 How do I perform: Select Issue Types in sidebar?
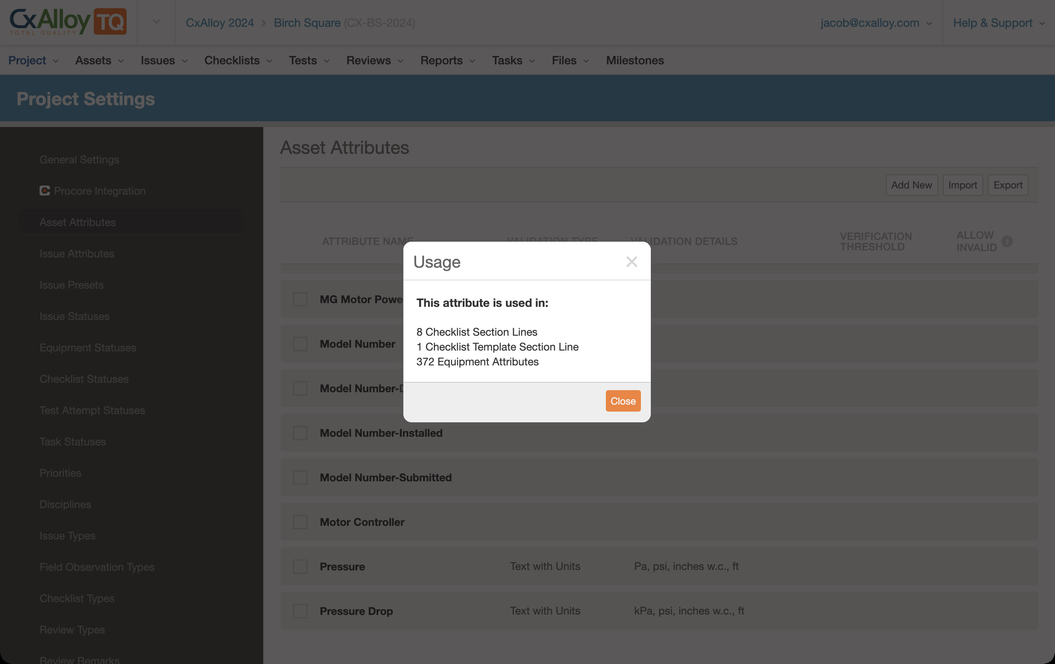tap(68, 536)
